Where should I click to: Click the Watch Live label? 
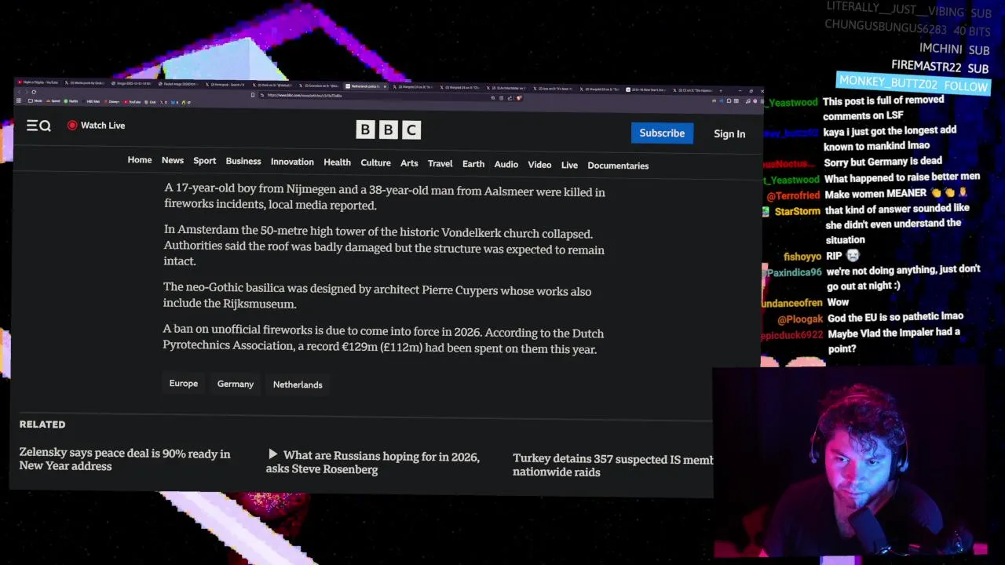103,126
